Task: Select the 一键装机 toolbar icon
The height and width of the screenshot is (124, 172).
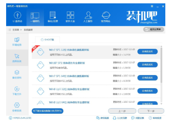Action: pyautogui.click(x=35, y=17)
